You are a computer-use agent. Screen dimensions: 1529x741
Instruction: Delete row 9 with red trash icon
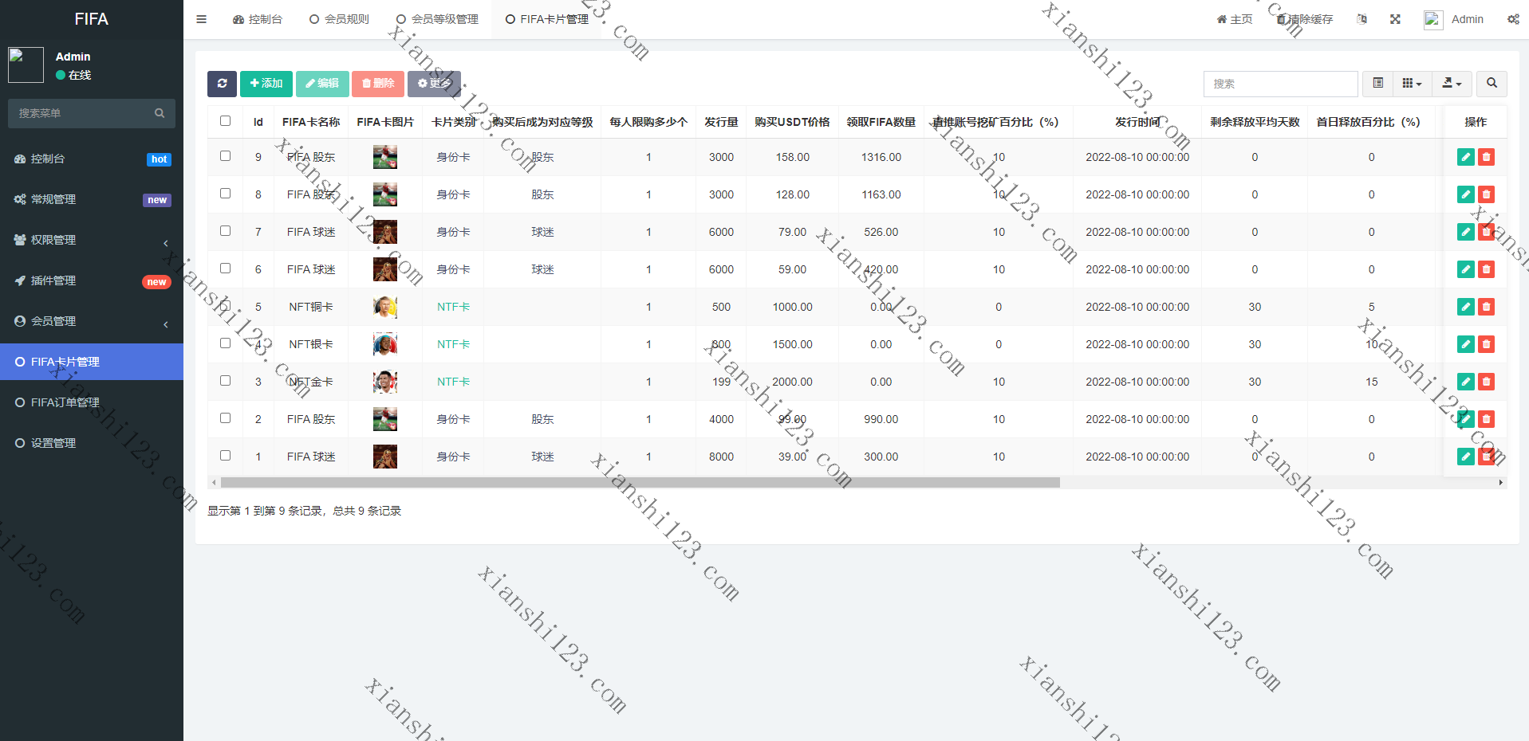point(1486,157)
